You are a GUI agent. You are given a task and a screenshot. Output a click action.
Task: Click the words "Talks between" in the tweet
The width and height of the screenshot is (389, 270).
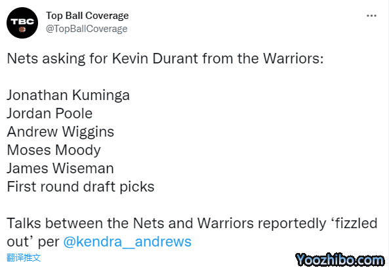55,224
